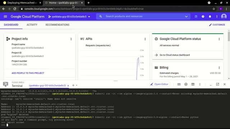This screenshot has height=129, width=230.
Task: Open Cloud Shell in new window
Action: [217, 84]
